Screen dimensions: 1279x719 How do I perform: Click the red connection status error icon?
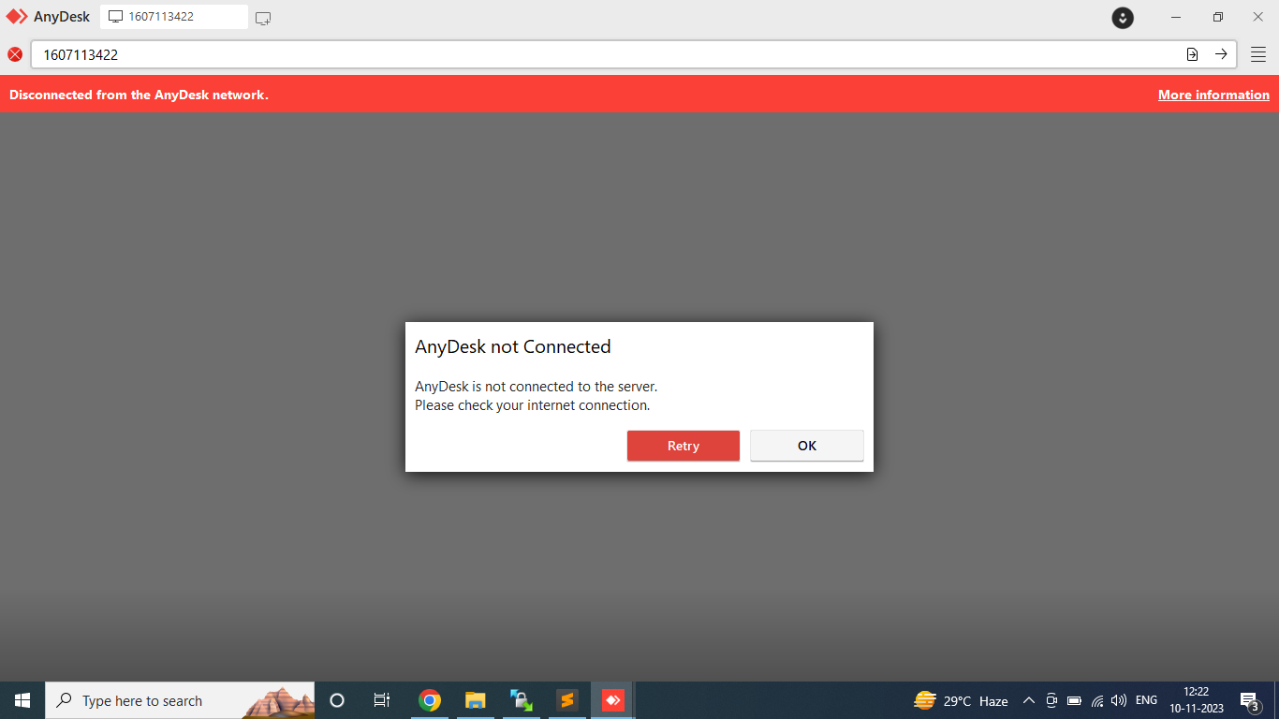[x=15, y=54]
